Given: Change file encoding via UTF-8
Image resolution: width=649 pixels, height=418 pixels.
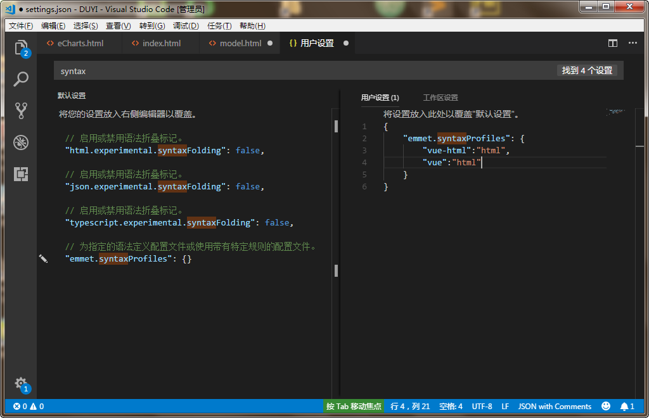Looking at the screenshot, I should [482, 407].
